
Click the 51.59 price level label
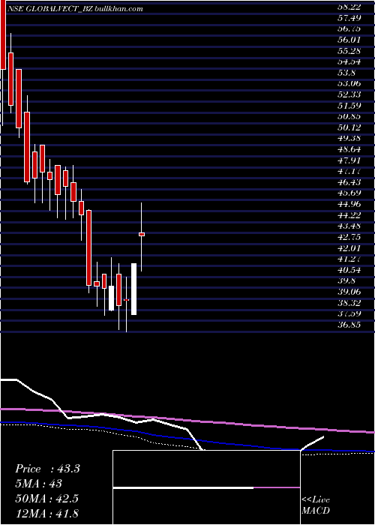(349, 106)
